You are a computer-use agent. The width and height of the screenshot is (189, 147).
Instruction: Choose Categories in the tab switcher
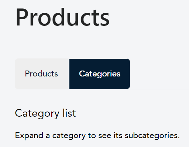coord(100,74)
